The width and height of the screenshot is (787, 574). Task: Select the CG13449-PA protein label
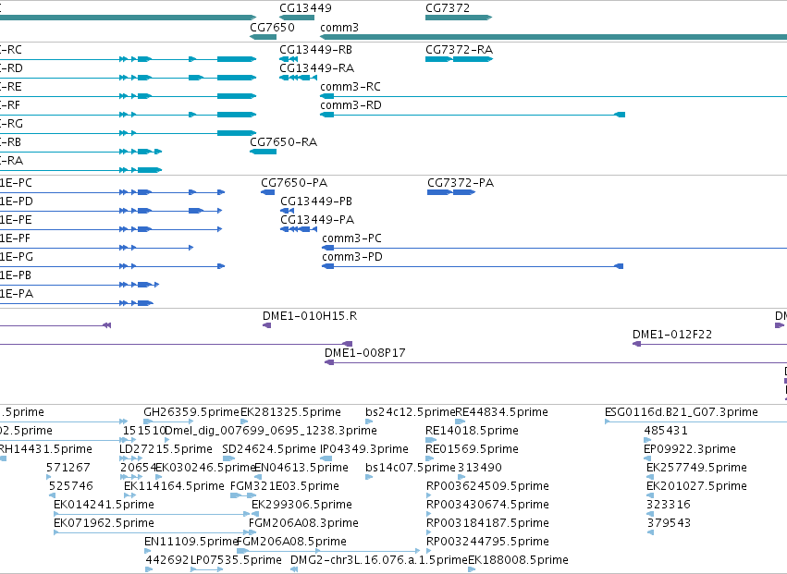coord(317,220)
